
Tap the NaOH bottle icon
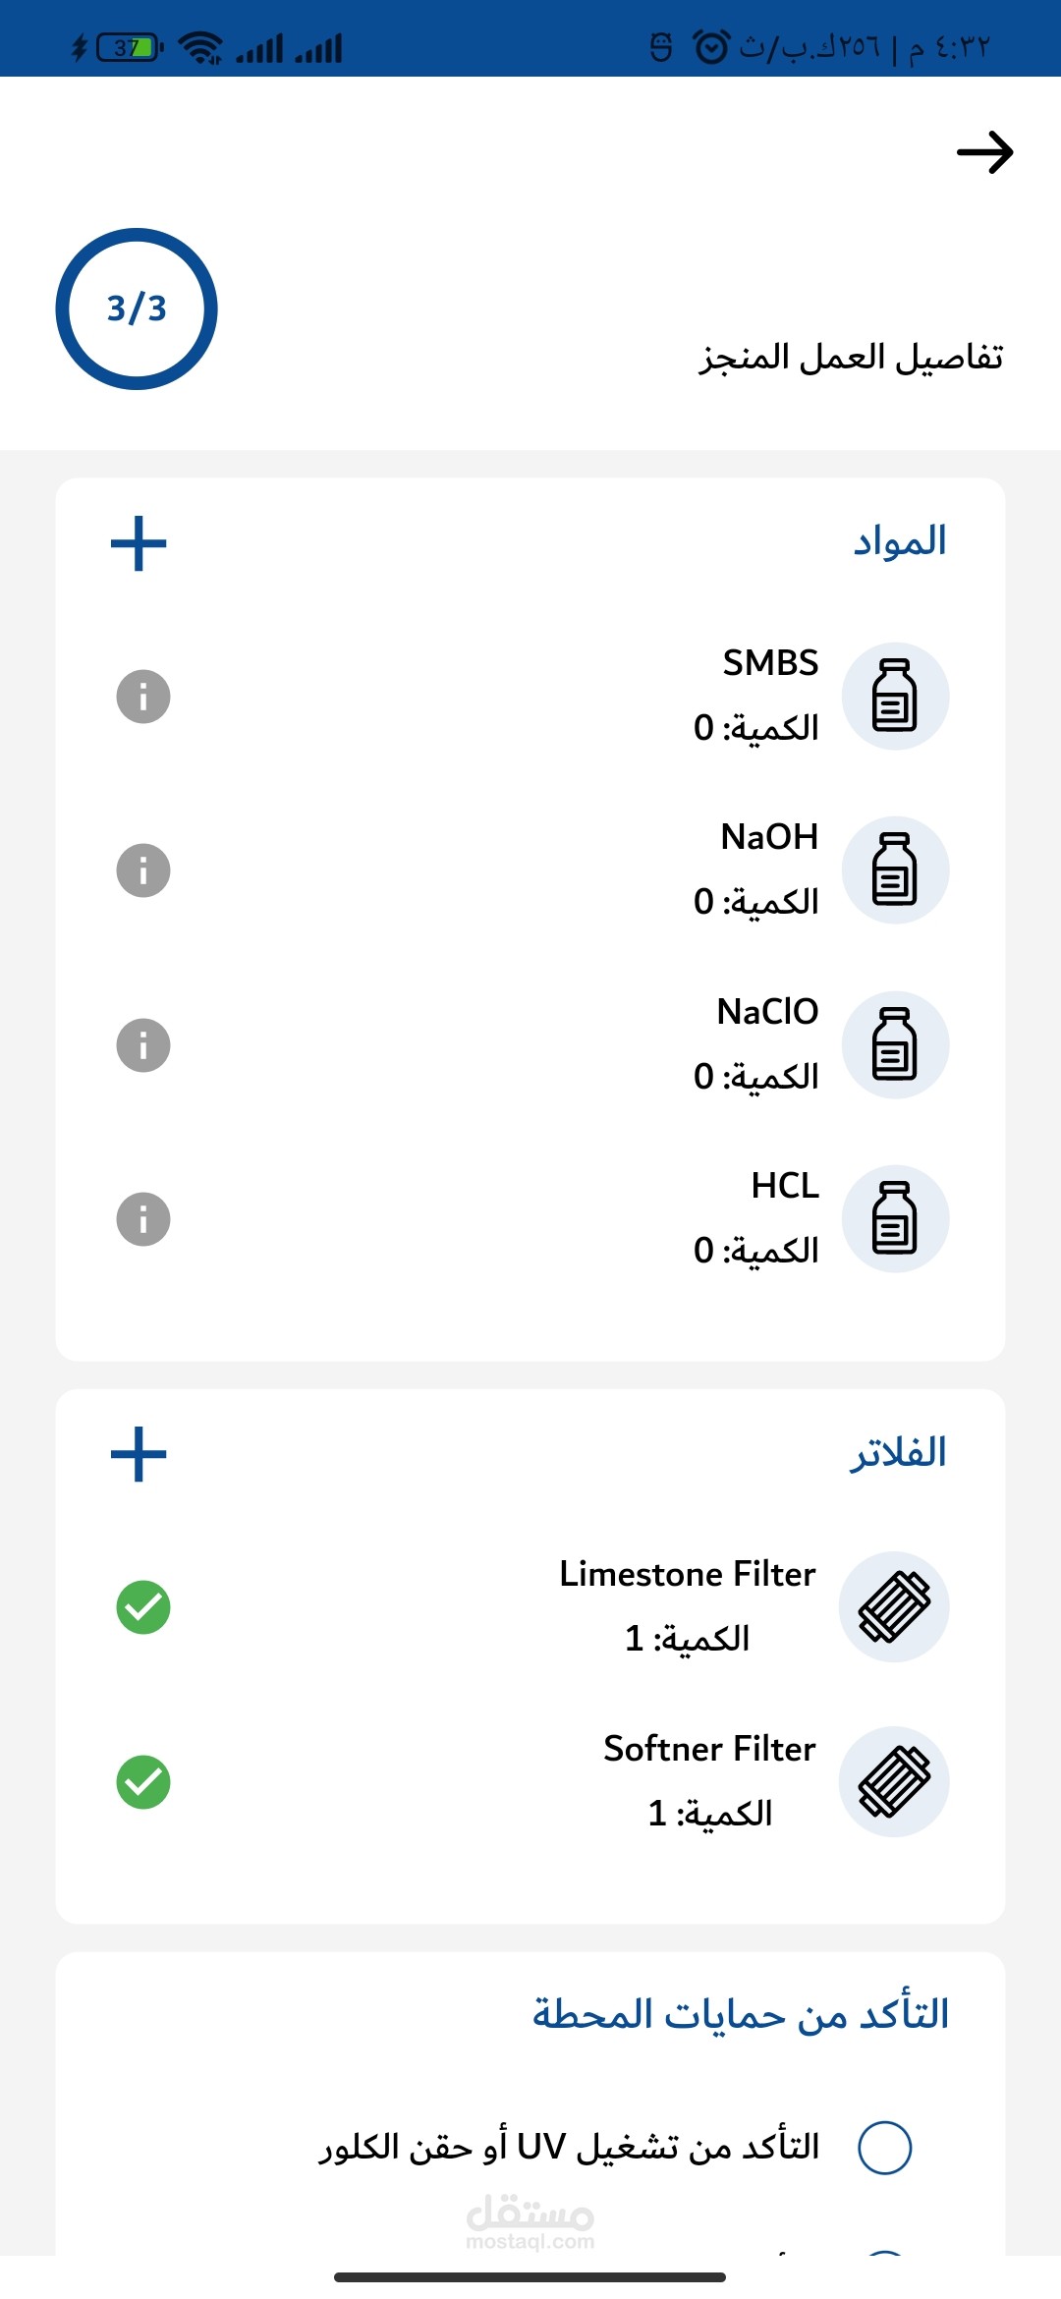click(x=895, y=870)
